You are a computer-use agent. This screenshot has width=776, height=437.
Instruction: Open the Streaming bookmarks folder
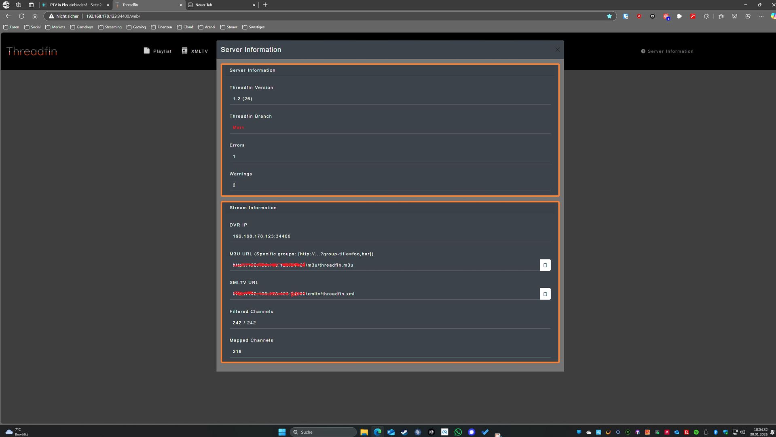pos(110,27)
